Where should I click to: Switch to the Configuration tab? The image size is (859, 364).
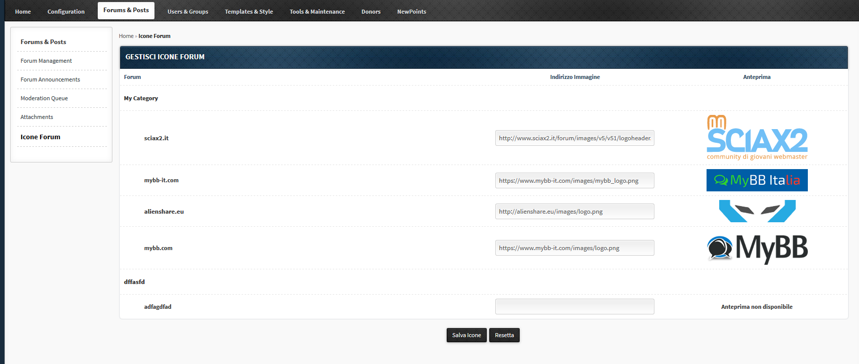[66, 12]
